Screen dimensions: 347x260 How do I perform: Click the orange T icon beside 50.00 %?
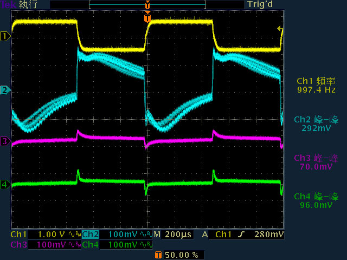click(x=158, y=255)
